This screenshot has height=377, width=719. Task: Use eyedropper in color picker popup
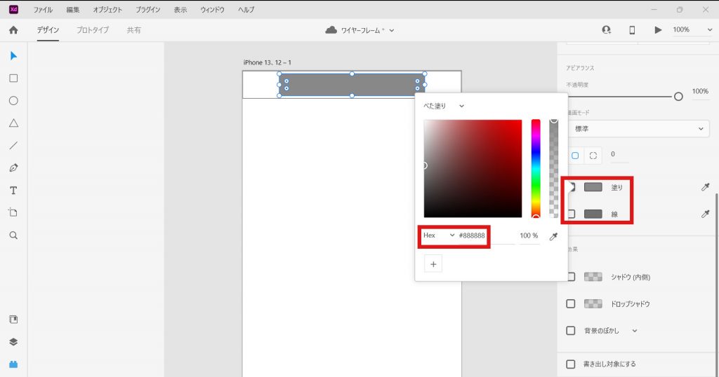[x=553, y=236]
